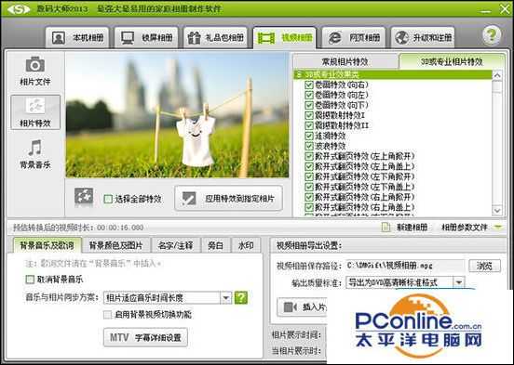Click the effects list scroll down arrow

(497, 210)
